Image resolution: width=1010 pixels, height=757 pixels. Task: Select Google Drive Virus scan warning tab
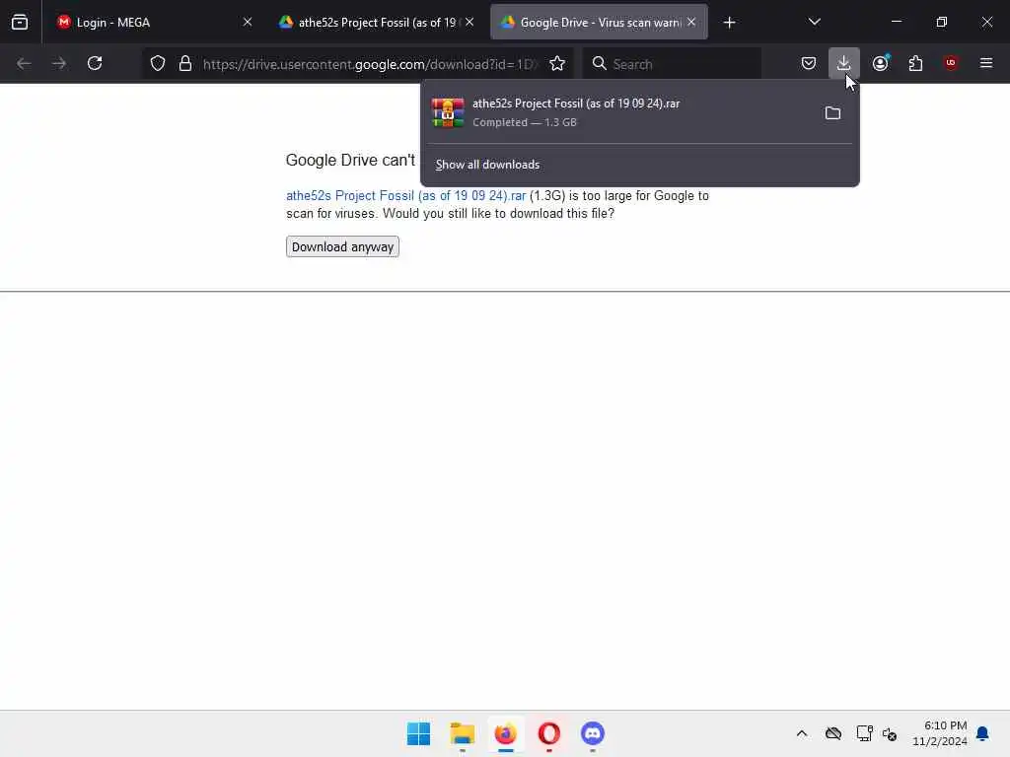point(599,23)
